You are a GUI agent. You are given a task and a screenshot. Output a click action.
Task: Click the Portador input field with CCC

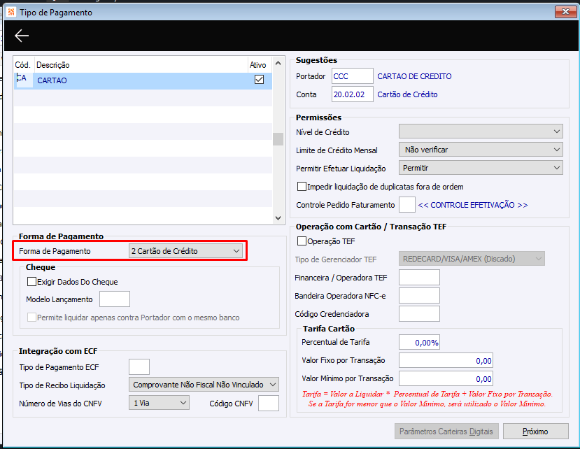353,76
